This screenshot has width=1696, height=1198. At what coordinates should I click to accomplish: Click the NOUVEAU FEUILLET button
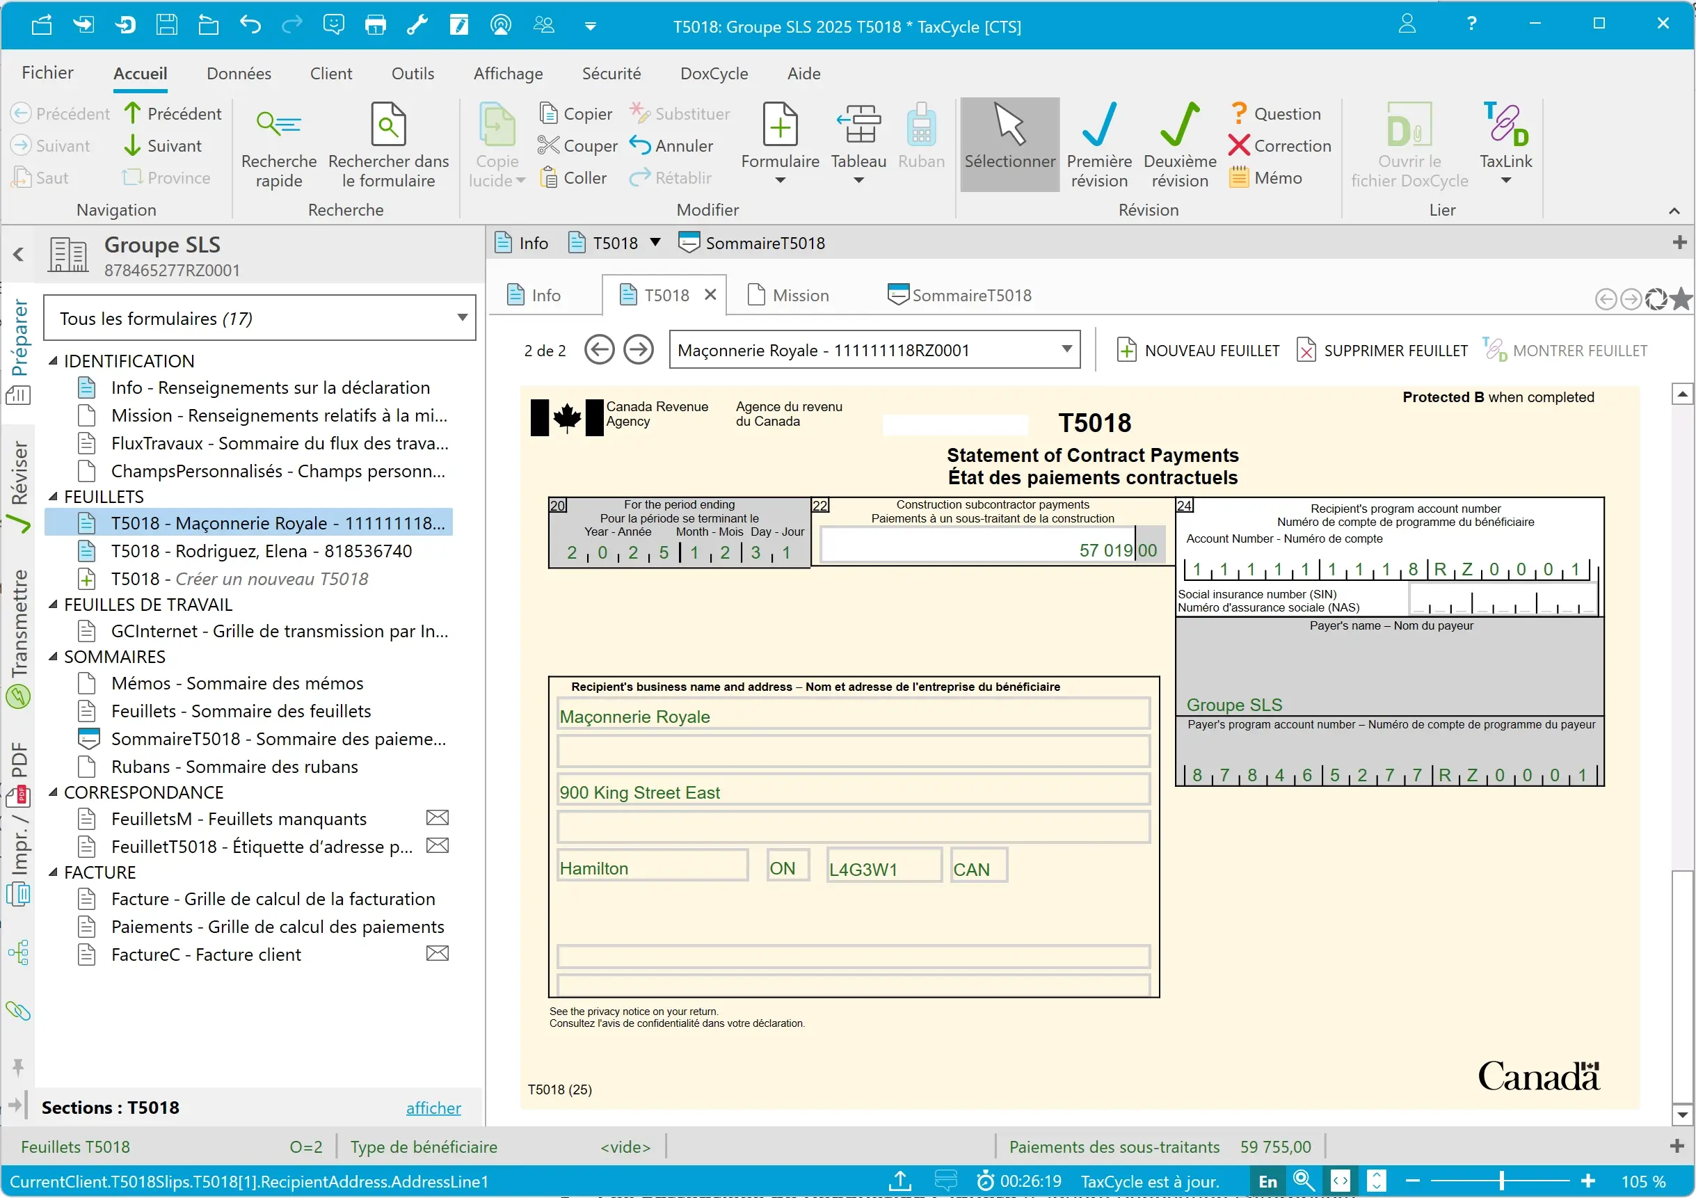click(x=1197, y=350)
